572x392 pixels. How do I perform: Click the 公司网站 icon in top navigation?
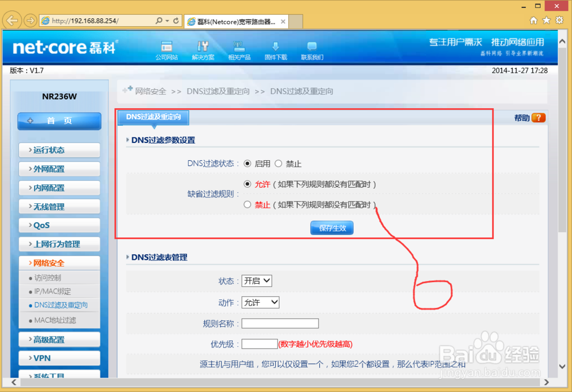point(166,46)
